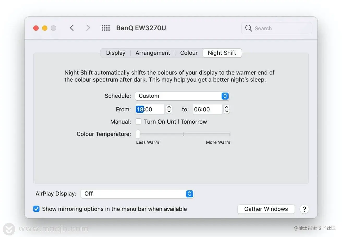The height and width of the screenshot is (237, 342).
Task: Click the Night Shift tab
Action: [222, 53]
